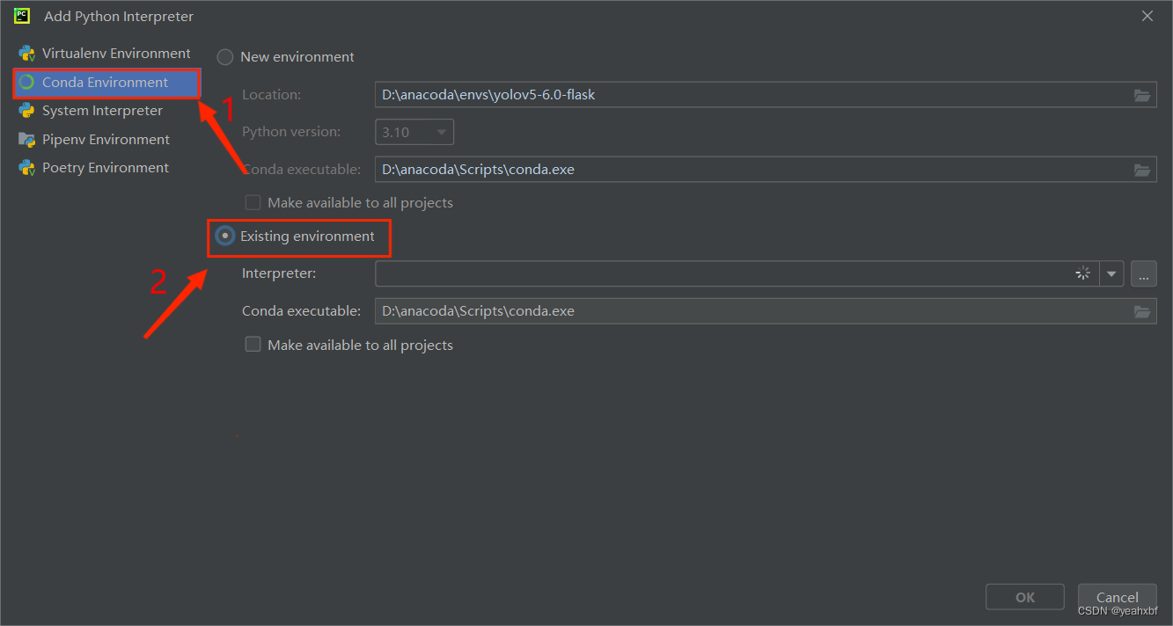
Task: Browse for Conda executable under Existing environment
Action: click(1142, 311)
